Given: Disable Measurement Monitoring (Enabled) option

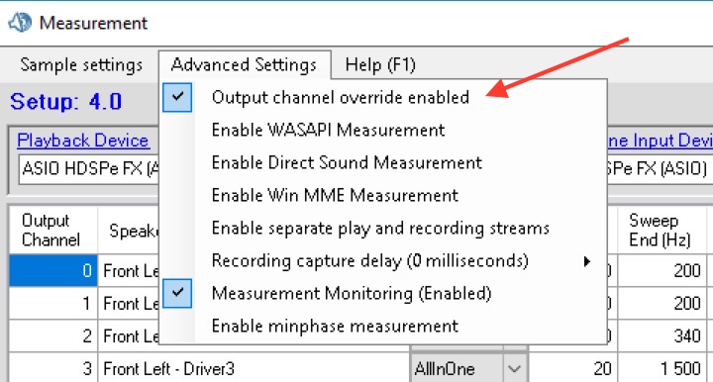Looking at the screenshot, I should point(351,293).
